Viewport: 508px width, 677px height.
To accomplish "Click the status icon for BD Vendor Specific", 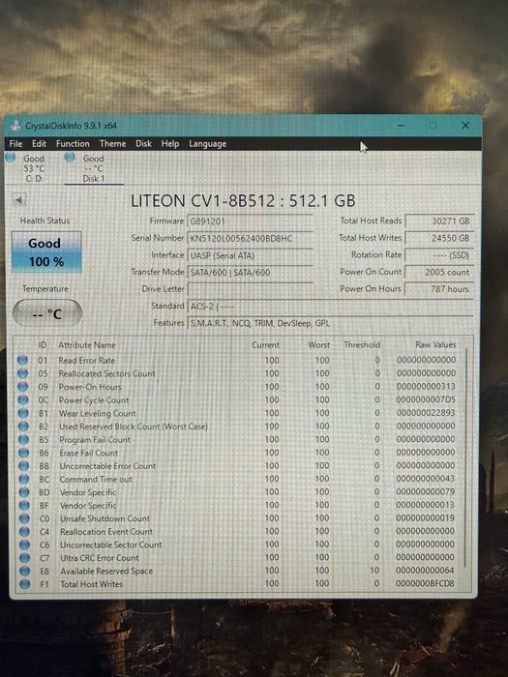I will (x=24, y=492).
